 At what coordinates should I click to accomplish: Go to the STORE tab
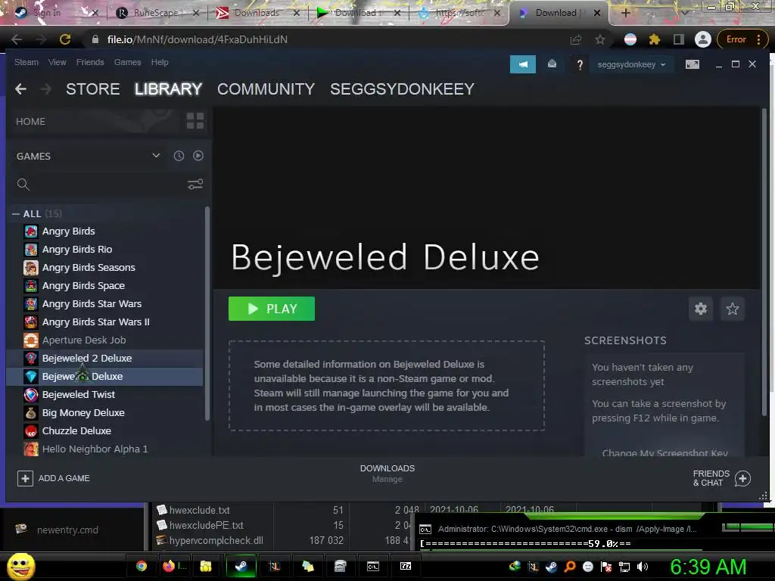click(x=93, y=89)
